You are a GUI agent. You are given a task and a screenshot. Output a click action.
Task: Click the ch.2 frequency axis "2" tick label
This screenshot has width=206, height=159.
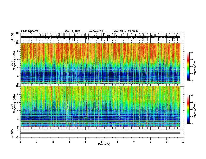pyautogui.click(x=18, y=119)
